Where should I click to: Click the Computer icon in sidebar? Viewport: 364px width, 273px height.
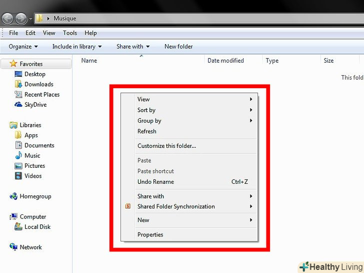[13, 216]
